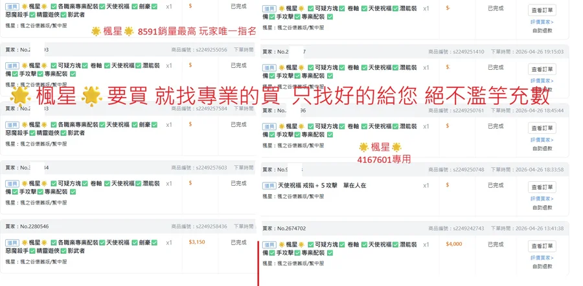Select 道具 tag in order s2249257603
Screen dimensions: 583x286
pyautogui.click(x=12, y=184)
